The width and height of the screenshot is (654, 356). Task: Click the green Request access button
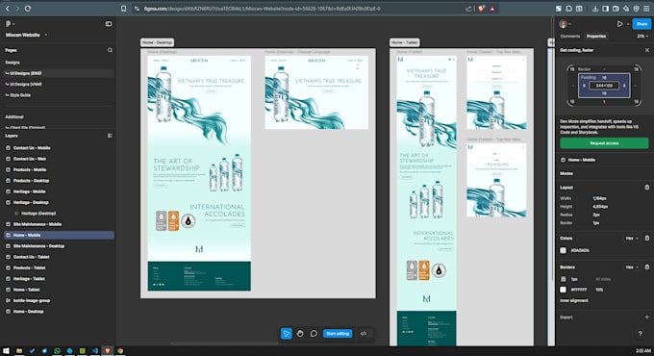(x=604, y=143)
